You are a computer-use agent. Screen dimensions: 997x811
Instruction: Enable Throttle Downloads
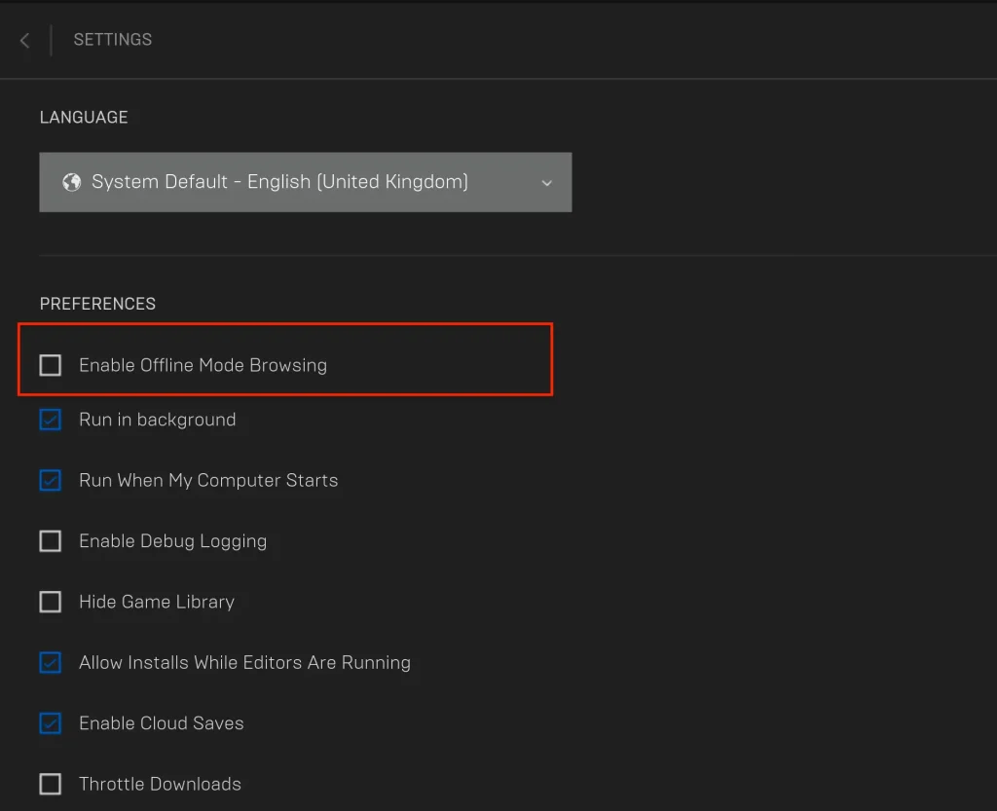coord(50,784)
